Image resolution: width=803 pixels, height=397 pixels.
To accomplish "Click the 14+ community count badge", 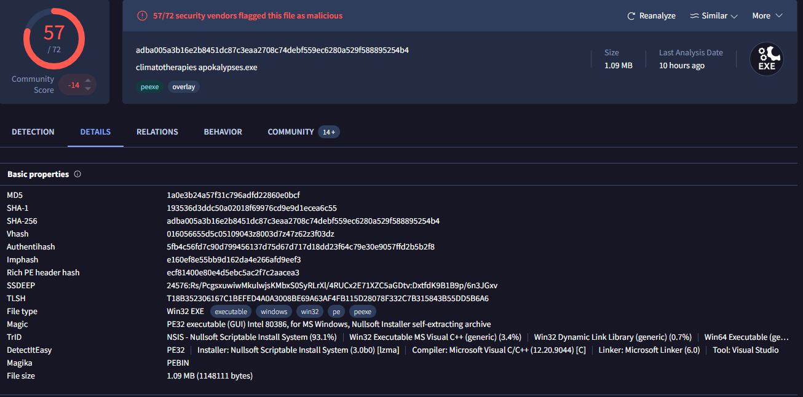I will coord(329,132).
